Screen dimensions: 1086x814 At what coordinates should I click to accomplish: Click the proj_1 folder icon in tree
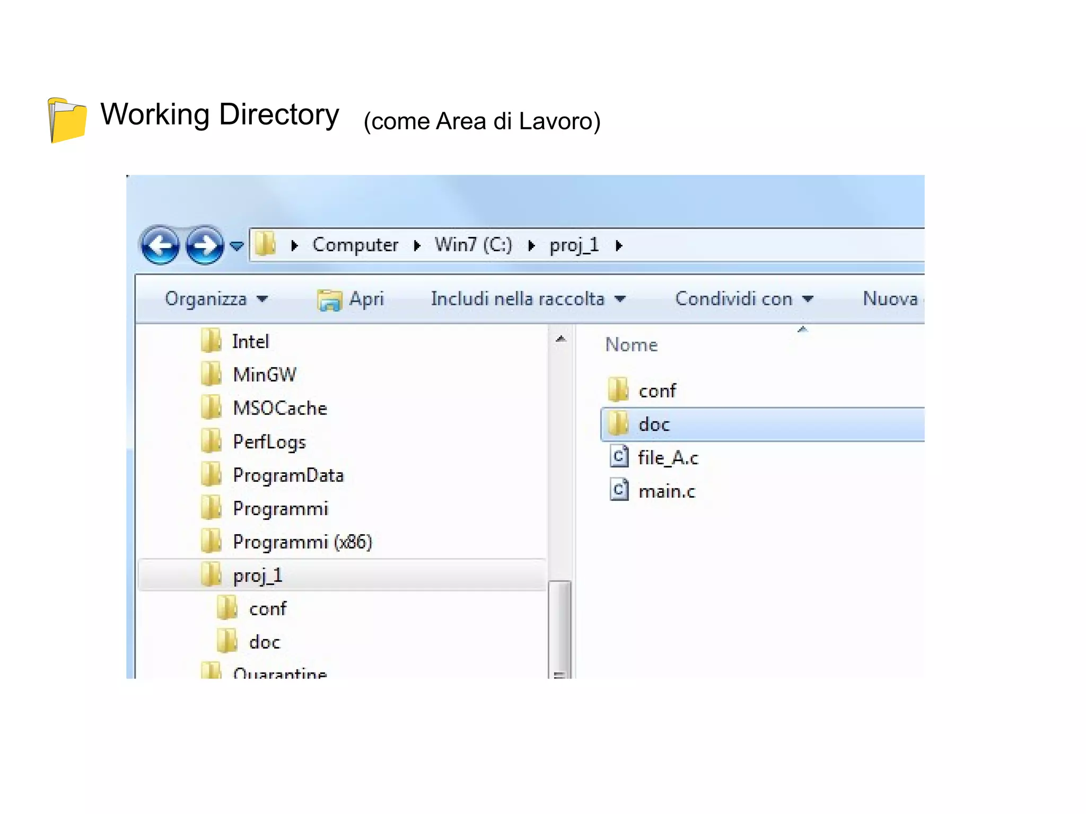click(212, 574)
